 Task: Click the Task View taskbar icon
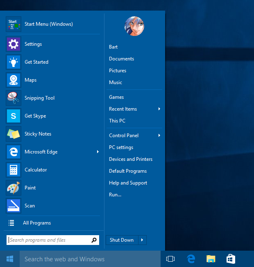[170, 259]
